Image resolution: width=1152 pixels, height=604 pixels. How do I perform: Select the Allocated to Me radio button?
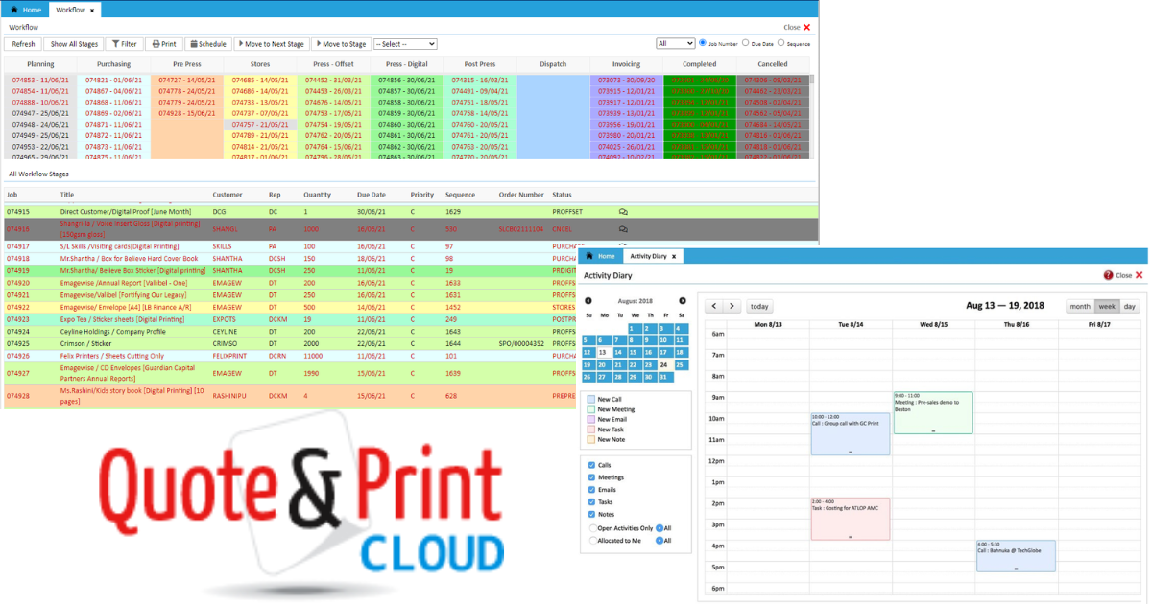(x=593, y=541)
